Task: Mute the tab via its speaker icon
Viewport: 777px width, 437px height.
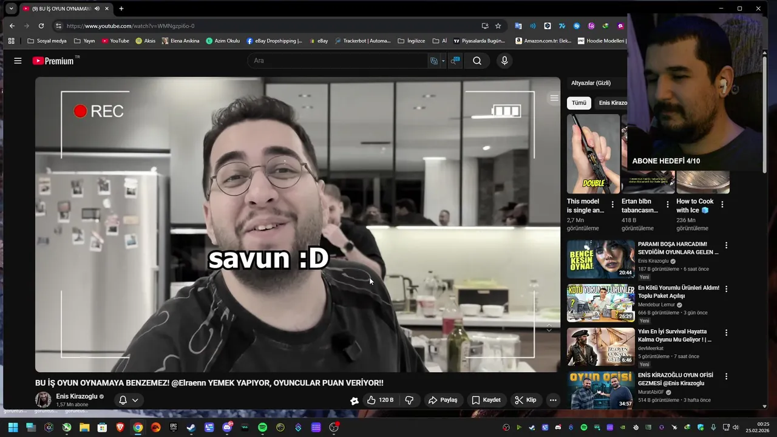Action: pyautogui.click(x=97, y=8)
